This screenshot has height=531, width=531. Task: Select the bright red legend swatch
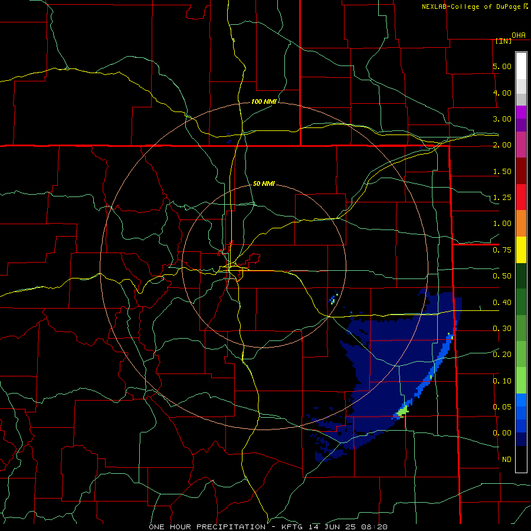pyautogui.click(x=521, y=197)
